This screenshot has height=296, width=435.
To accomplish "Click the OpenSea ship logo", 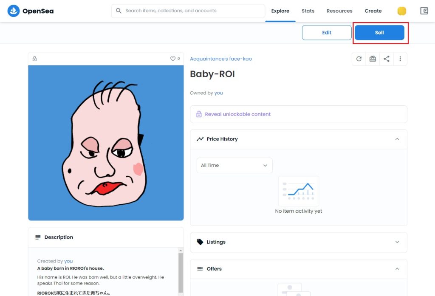I will 13,11.
